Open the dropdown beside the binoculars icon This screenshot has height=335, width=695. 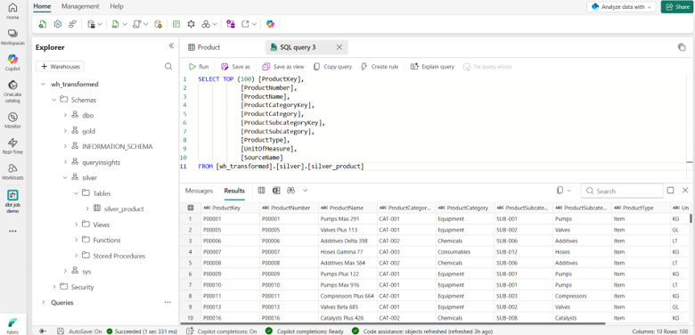point(305,191)
